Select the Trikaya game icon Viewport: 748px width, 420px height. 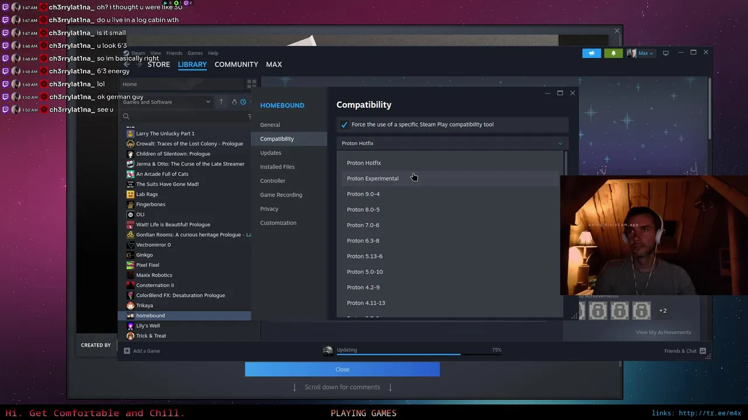(130, 306)
